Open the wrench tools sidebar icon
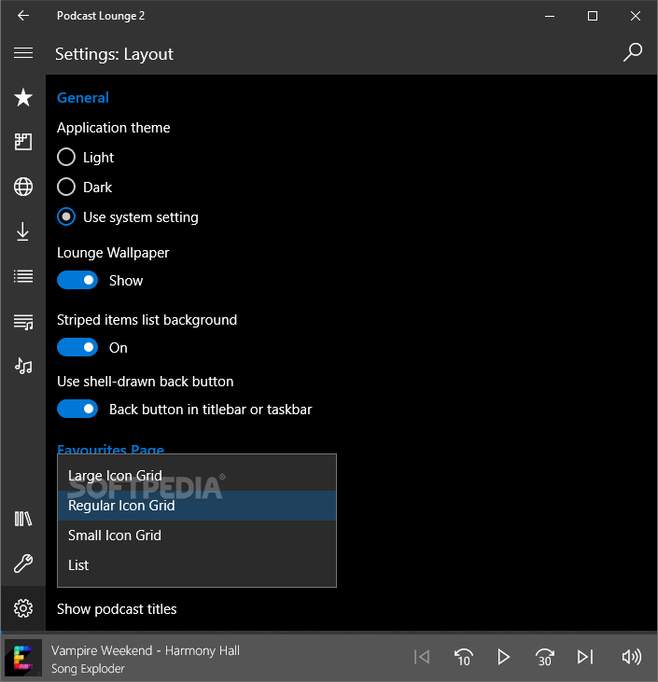 [x=23, y=564]
